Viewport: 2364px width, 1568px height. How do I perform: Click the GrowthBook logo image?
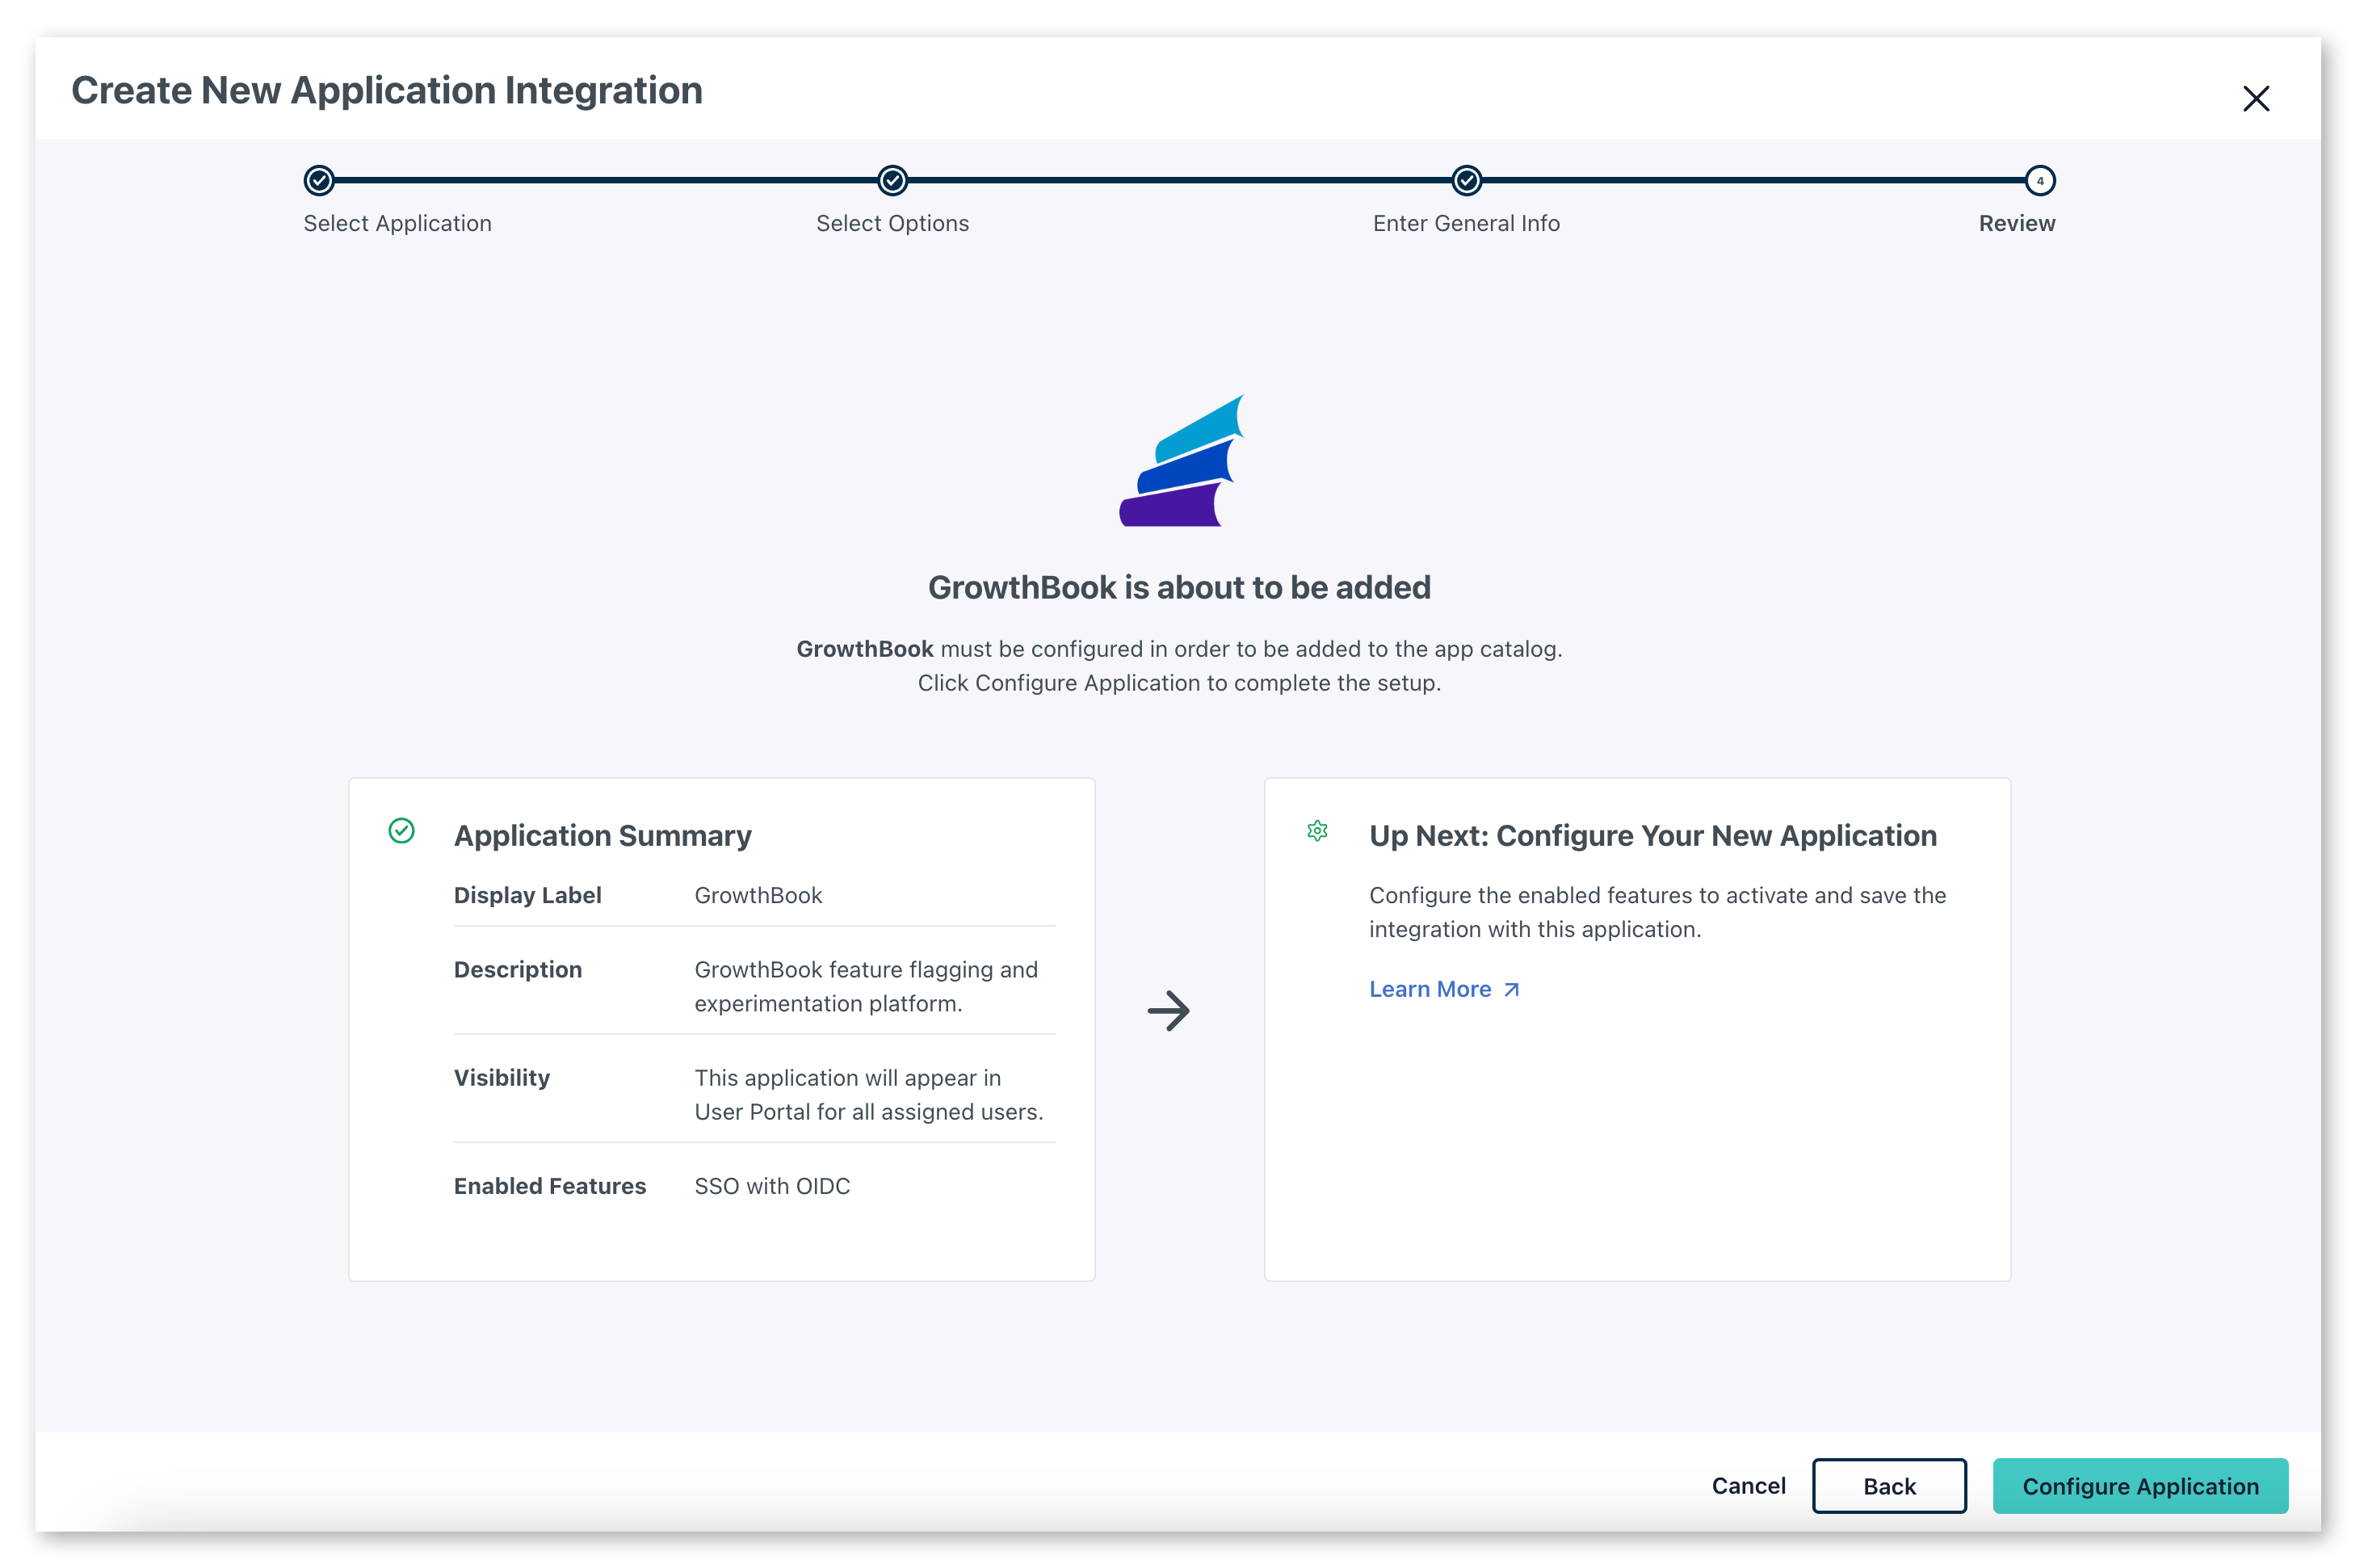(x=1182, y=460)
